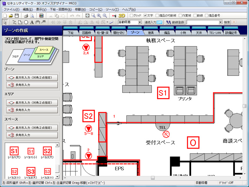Open the 自動吸着 snap dropdown
The image size is (249, 187).
[x=139, y=22]
